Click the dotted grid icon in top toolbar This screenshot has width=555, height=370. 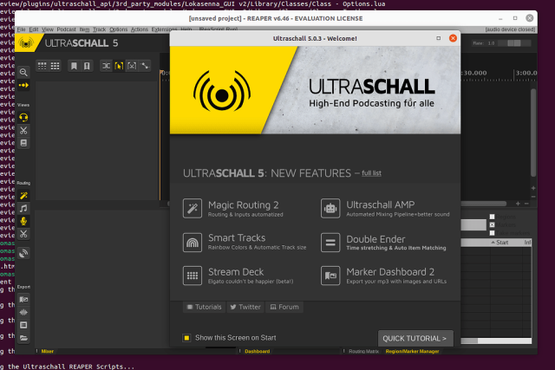(42, 66)
